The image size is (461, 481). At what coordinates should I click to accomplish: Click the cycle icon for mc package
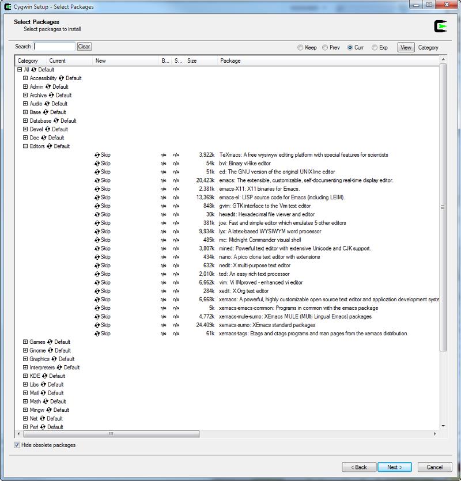[x=97, y=240]
